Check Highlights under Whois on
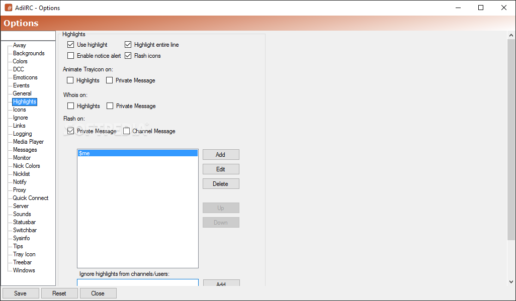The width and height of the screenshot is (516, 301). coord(71,106)
